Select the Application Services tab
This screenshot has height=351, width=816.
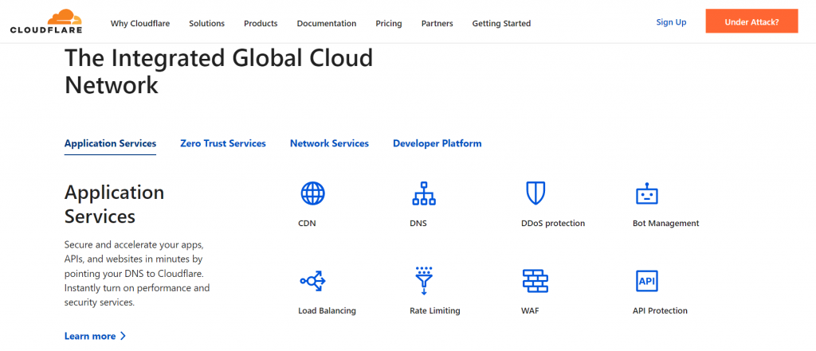pyautogui.click(x=110, y=143)
